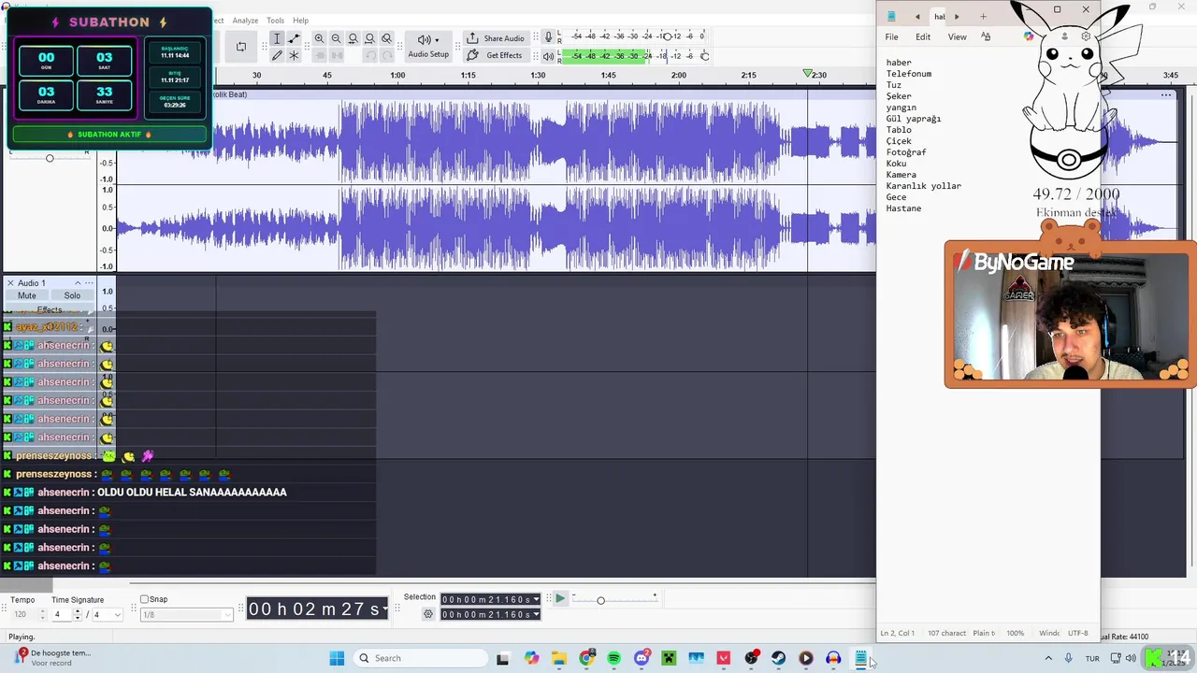Click the Fit Selection to Width zoom icon
Screen dimensions: 1197x673
(x=353, y=38)
